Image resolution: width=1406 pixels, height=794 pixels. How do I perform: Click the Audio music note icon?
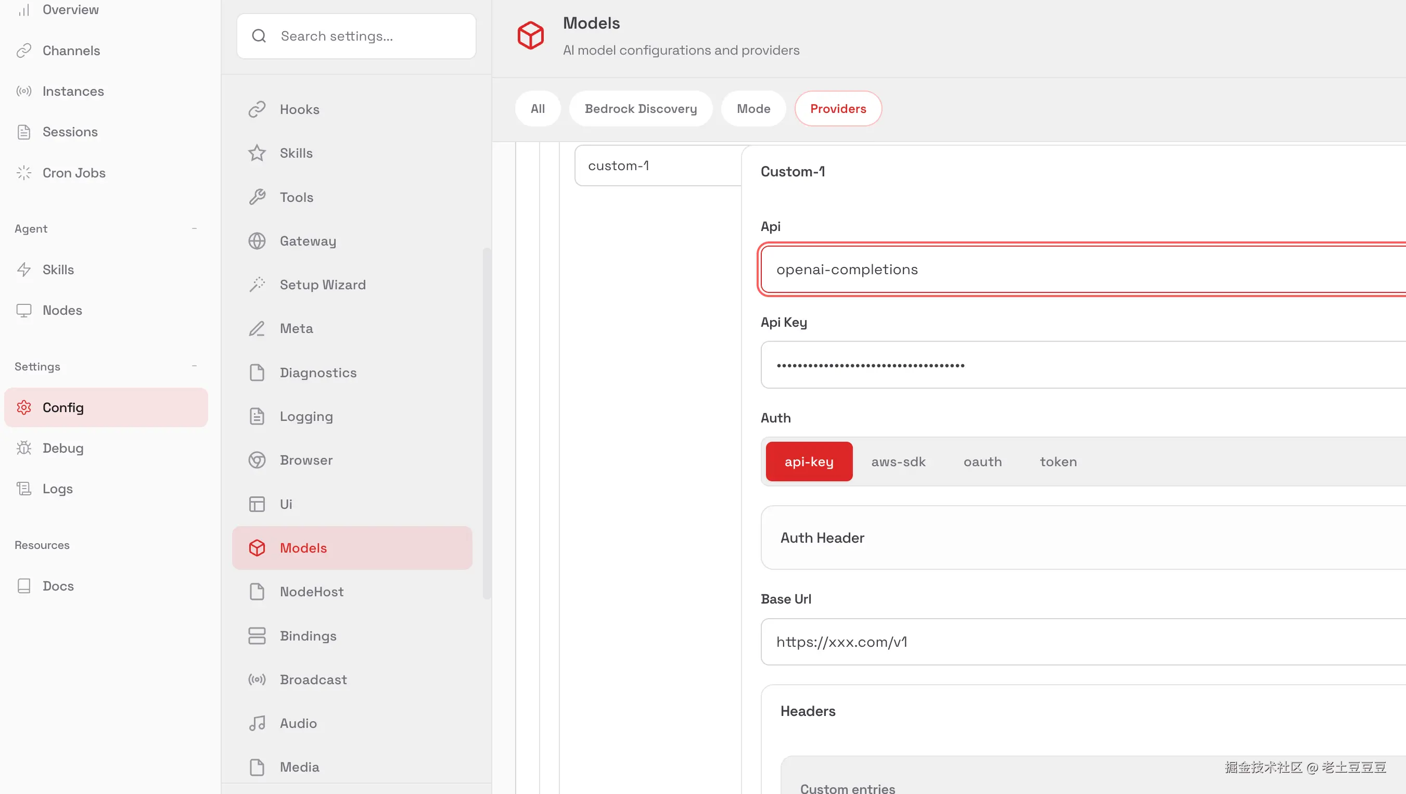point(257,723)
